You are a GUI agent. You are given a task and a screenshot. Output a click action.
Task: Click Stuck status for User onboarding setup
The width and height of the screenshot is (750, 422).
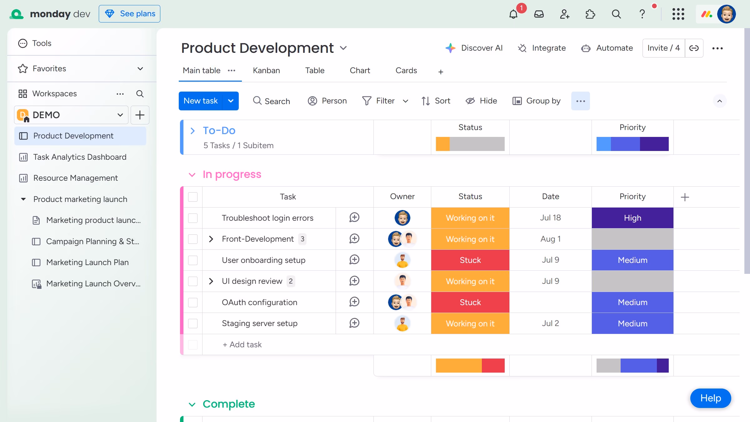(x=470, y=260)
